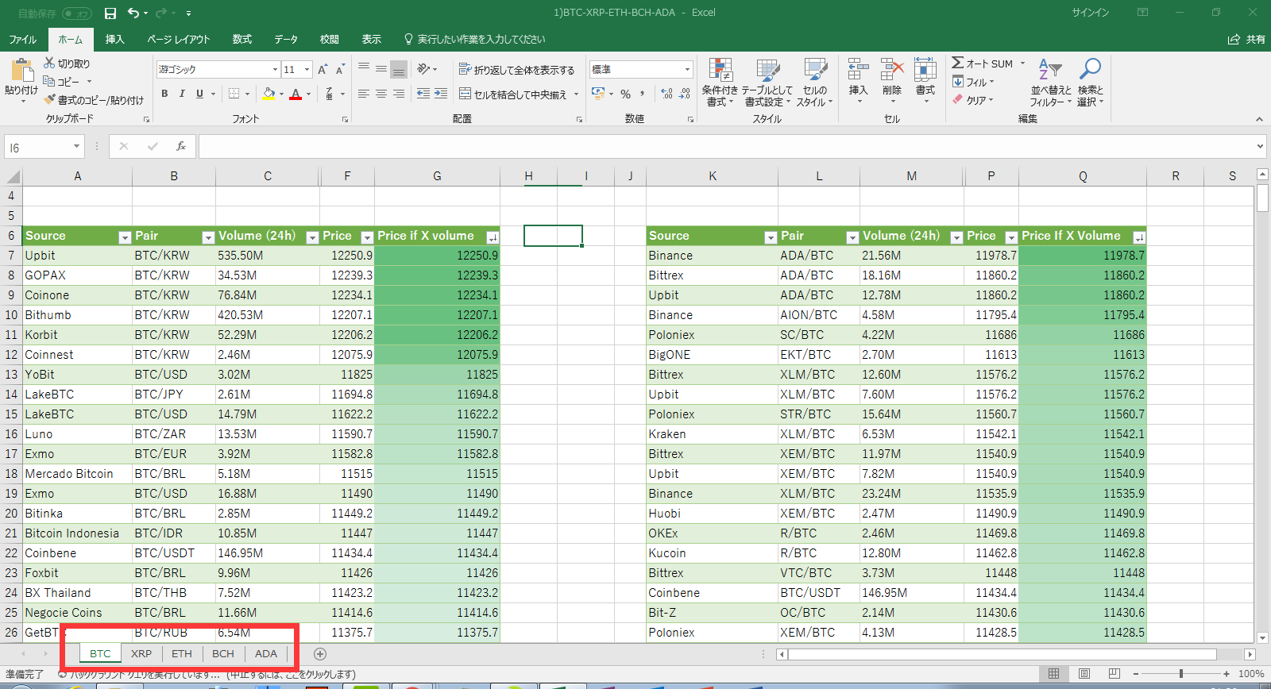
Task: Toggle Wrap Text (折り返して全体を表示する)
Action: click(516, 70)
